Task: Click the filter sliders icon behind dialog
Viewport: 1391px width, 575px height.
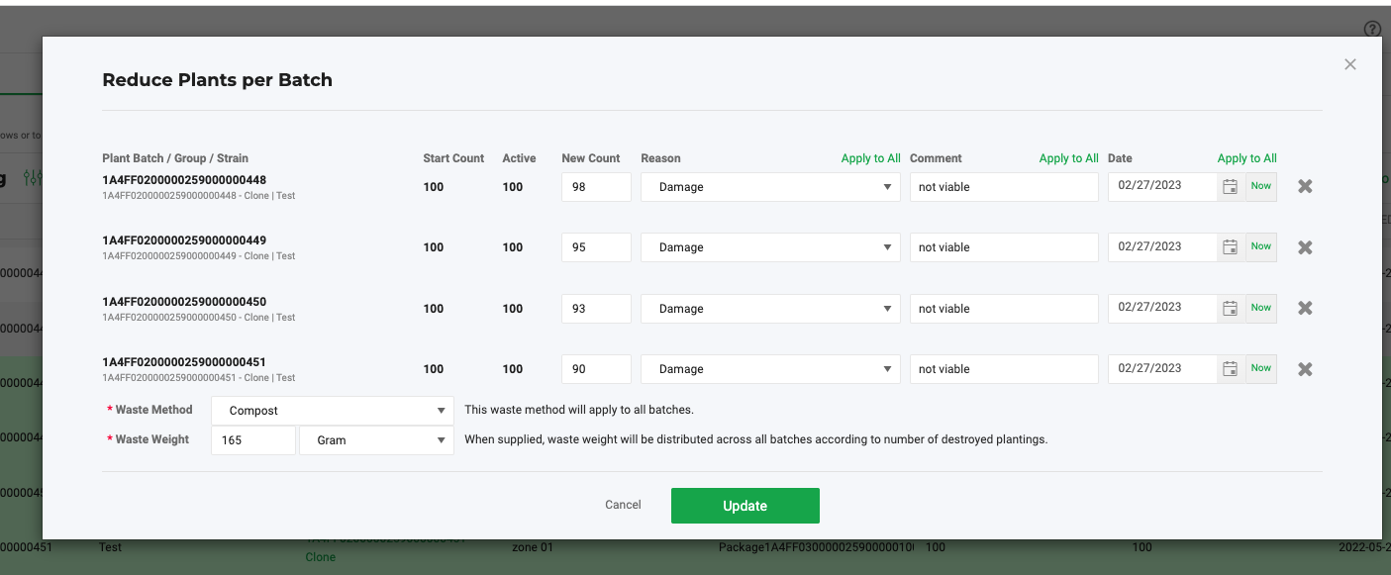Action: tap(33, 178)
